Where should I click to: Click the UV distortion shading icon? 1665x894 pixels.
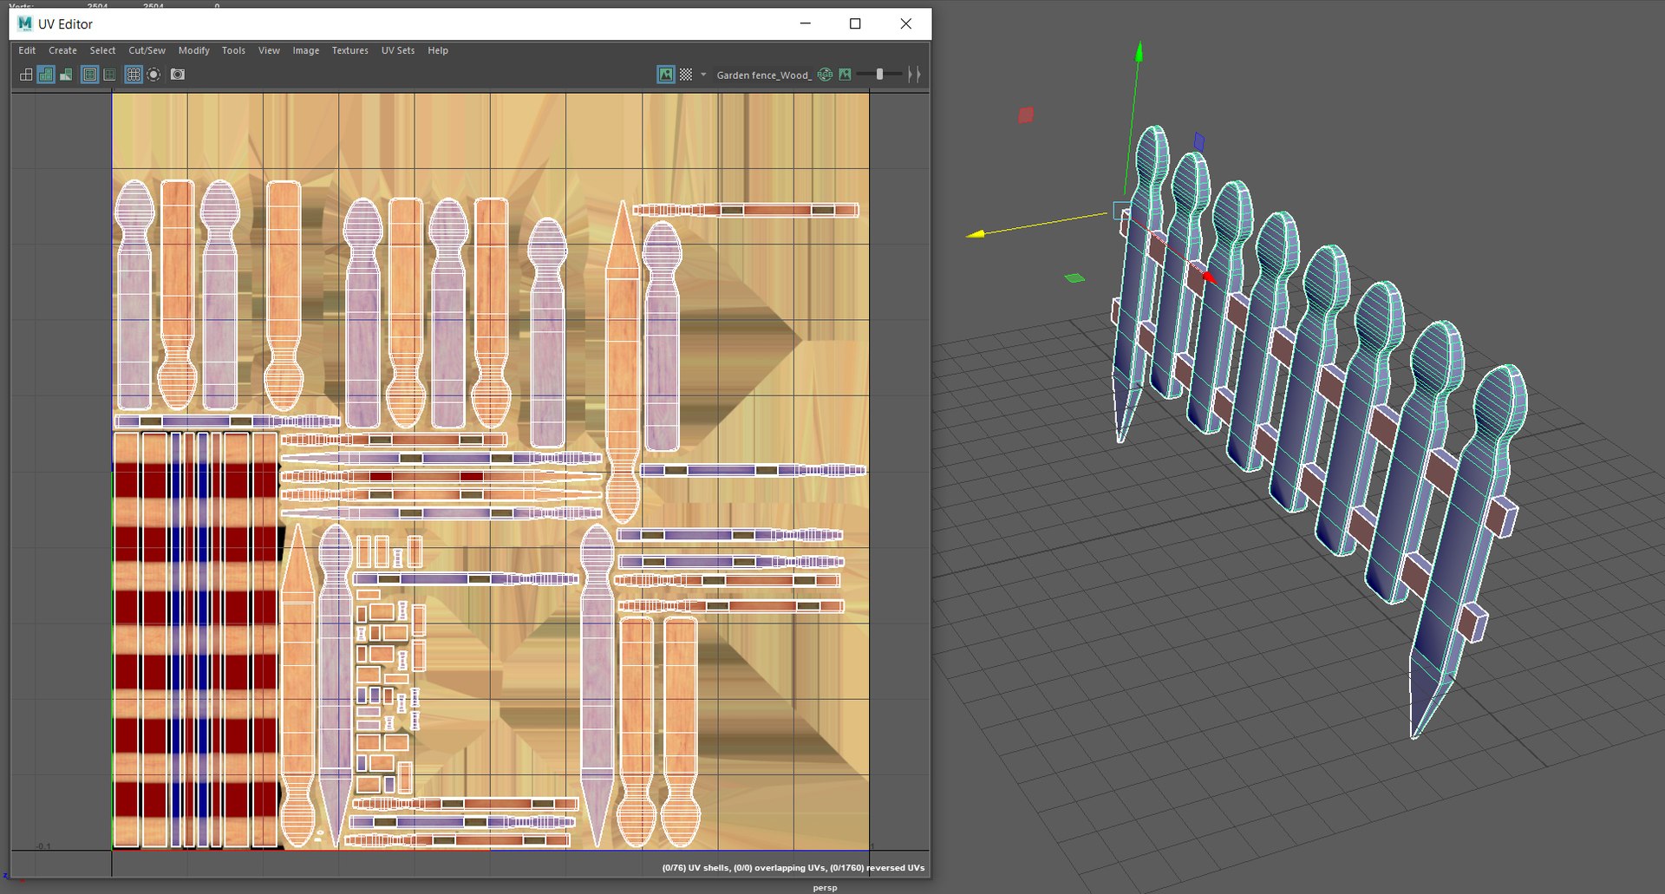[x=66, y=75]
